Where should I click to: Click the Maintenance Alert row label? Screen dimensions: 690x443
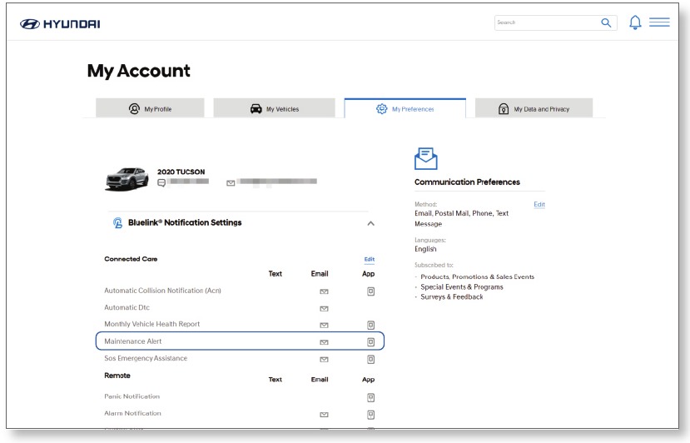[133, 341]
